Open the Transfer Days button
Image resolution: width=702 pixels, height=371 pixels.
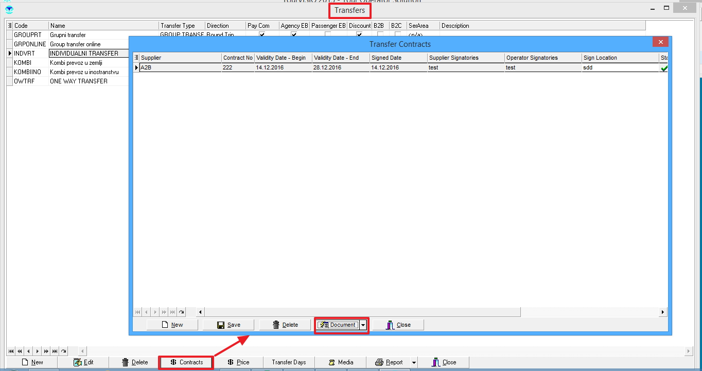click(x=289, y=362)
